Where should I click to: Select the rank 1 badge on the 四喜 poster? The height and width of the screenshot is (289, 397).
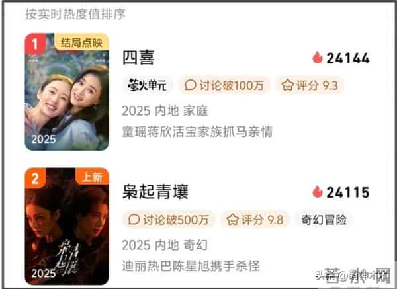pyautogui.click(x=35, y=44)
